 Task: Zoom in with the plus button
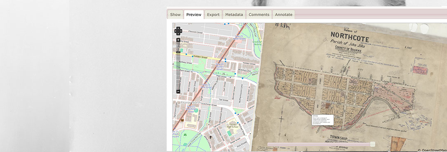(x=178, y=40)
